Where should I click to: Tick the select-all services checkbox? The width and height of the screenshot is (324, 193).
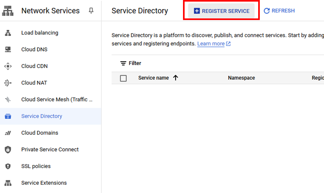123,78
